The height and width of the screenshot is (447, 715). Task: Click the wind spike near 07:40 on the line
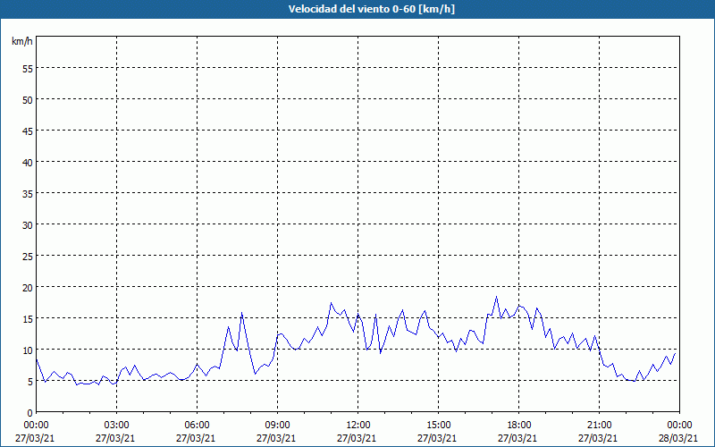(241, 313)
